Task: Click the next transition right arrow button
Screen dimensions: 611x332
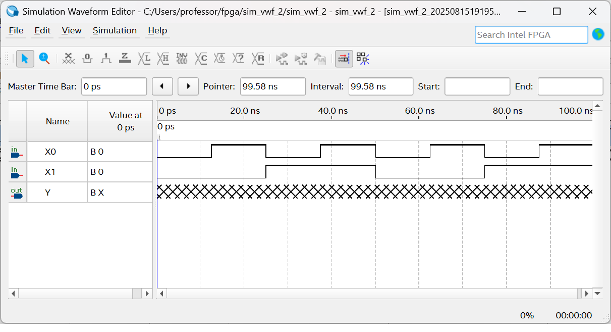Action: pos(188,86)
